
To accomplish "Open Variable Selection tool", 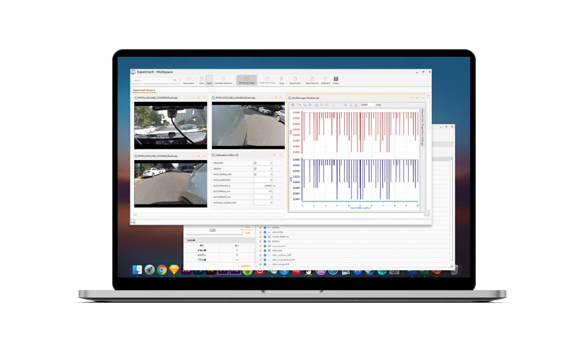I will 223,80.
